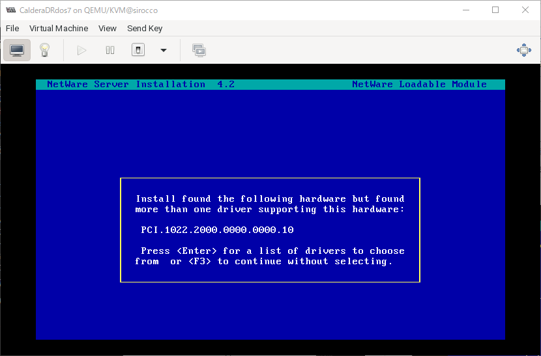The height and width of the screenshot is (356, 541).
Task: Click the '<F3> to continue without selecting' line
Action: click(x=263, y=261)
